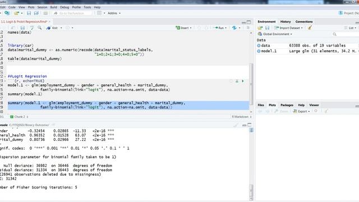This screenshot has height=202, width=359.
Task: Open the Help menu in menu bar
Action: (x=97, y=7)
